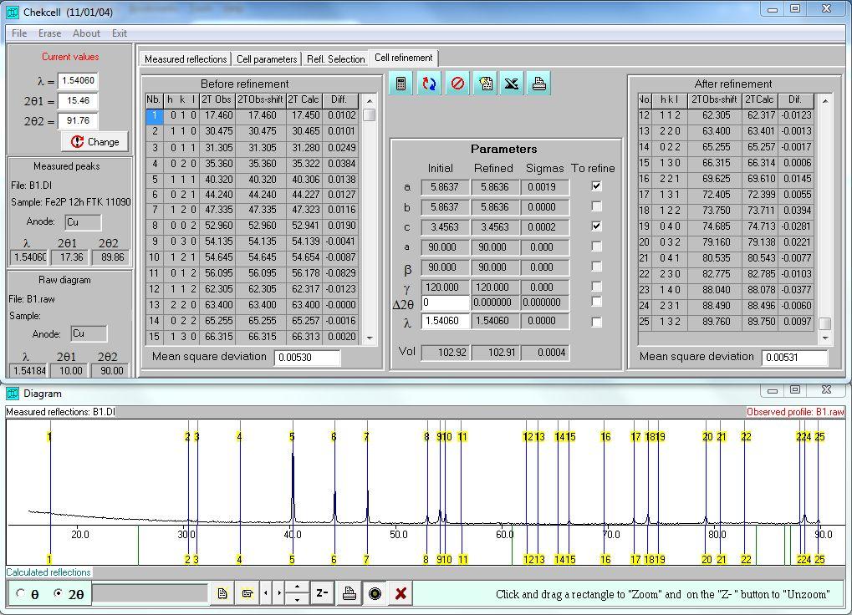The height and width of the screenshot is (615, 852).
Task: Click the Excel export X icon
Action: [512, 84]
